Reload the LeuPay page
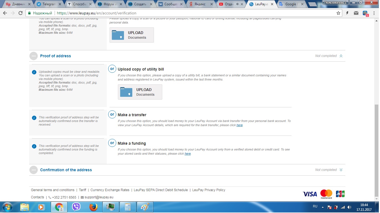This screenshot has width=380, height=213. pyautogui.click(x=21, y=13)
